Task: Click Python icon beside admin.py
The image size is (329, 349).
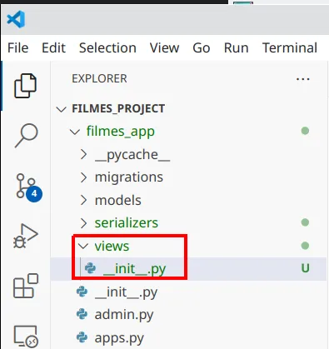Action: coord(82,315)
